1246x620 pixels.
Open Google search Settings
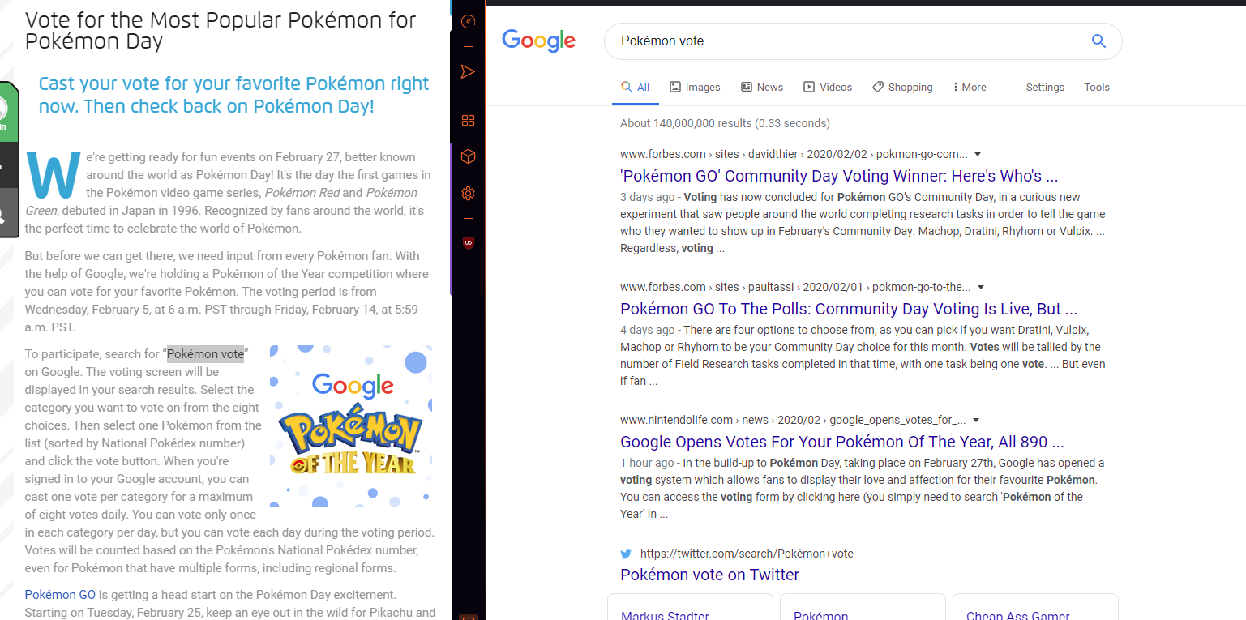point(1045,88)
